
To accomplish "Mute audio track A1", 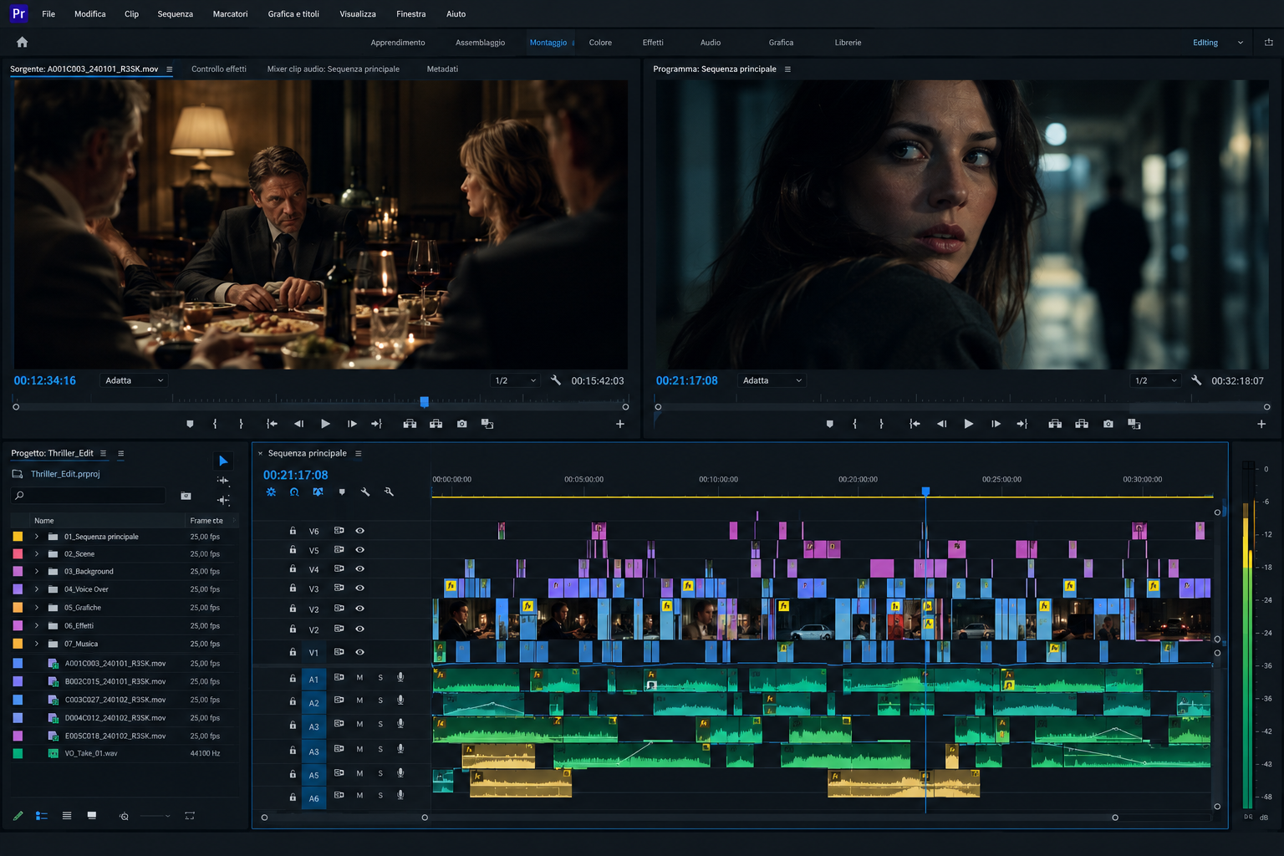I will click(359, 678).
